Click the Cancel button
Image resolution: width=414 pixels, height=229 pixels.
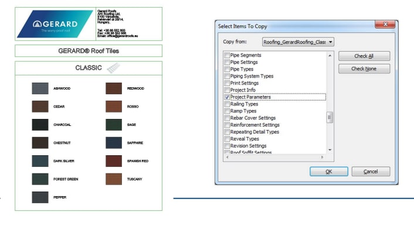[x=371, y=172]
